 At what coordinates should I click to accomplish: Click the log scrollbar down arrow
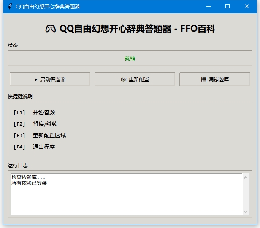click(246, 212)
